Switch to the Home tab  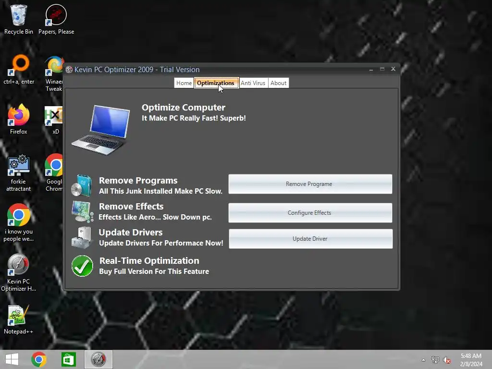click(x=184, y=83)
